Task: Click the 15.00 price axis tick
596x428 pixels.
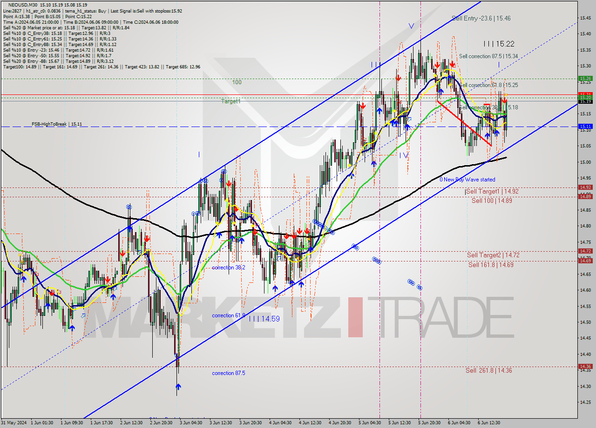Action: click(586, 162)
